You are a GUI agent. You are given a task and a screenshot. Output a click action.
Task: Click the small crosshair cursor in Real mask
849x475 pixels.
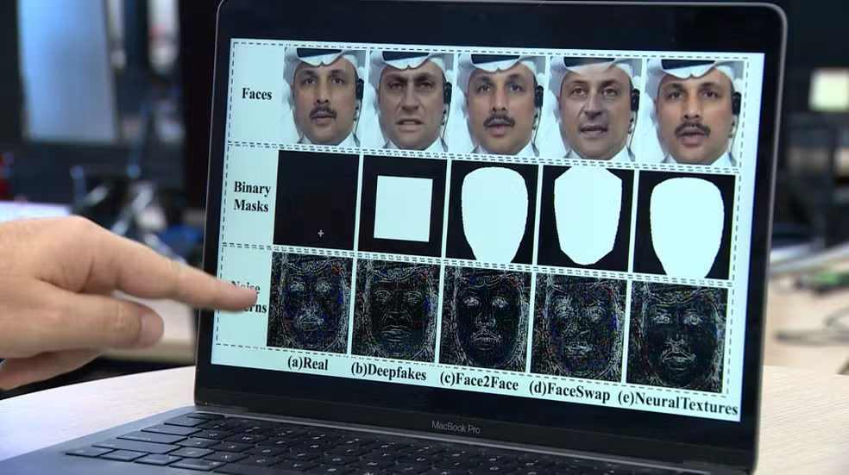321,233
